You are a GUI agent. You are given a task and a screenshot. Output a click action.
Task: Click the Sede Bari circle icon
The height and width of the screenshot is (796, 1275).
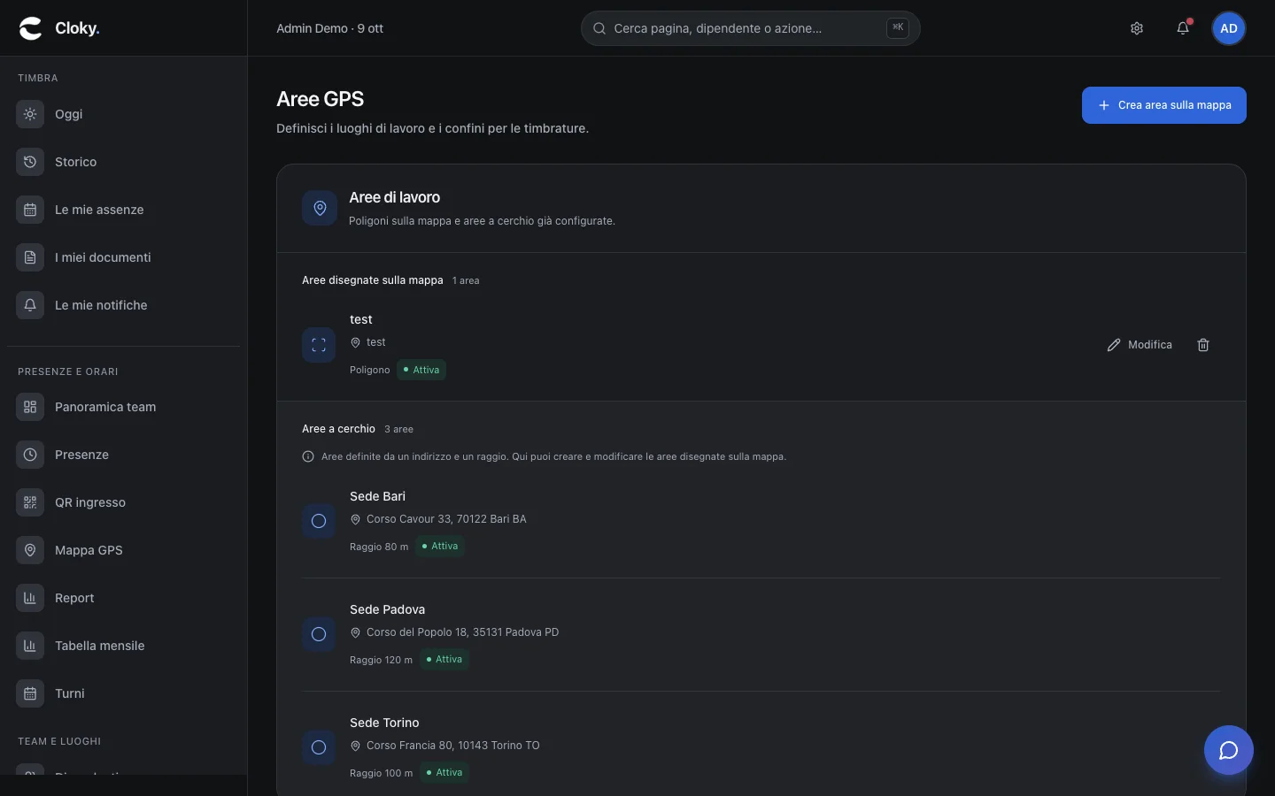click(319, 521)
